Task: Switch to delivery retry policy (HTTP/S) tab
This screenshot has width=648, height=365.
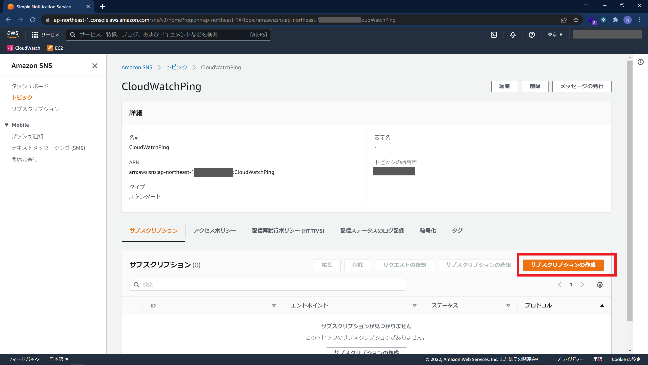Action: coord(288,231)
